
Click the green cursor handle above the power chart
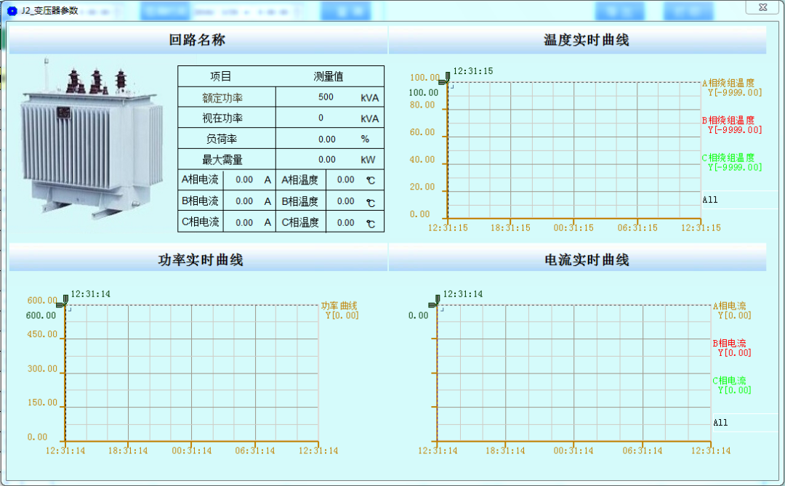click(65, 298)
